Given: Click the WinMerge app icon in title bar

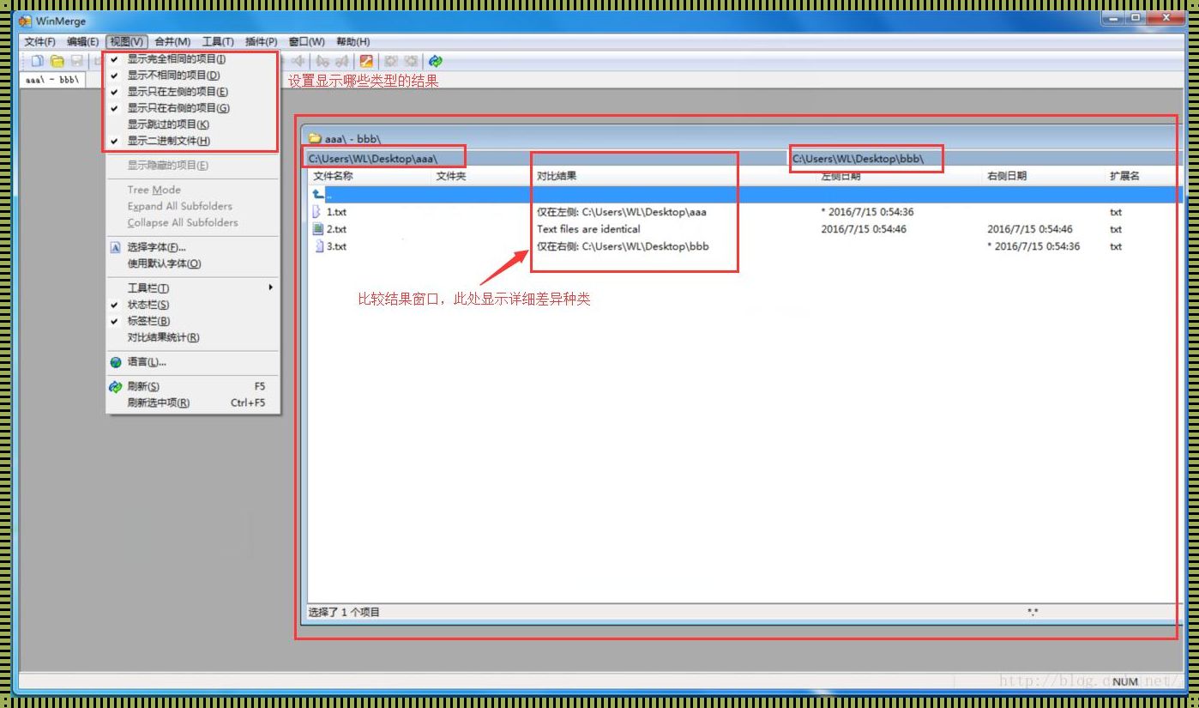Looking at the screenshot, I should 25,21.
